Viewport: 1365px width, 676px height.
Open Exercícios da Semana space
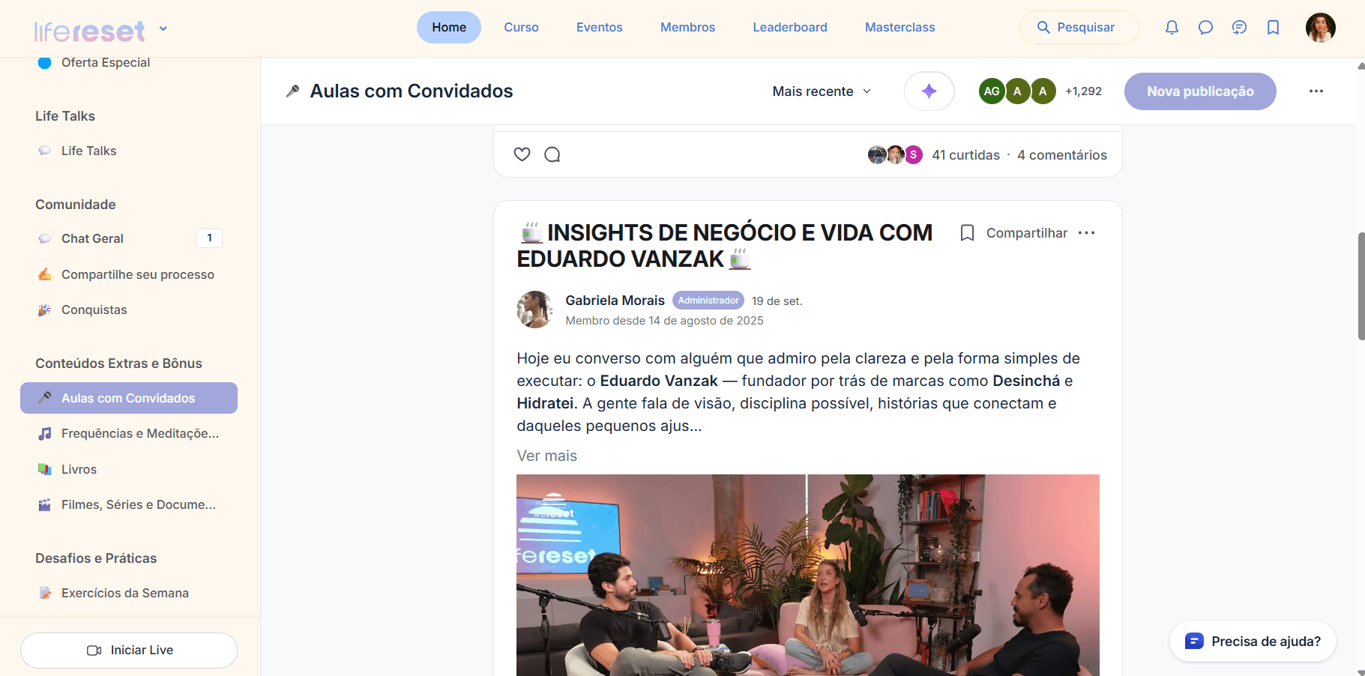129,593
